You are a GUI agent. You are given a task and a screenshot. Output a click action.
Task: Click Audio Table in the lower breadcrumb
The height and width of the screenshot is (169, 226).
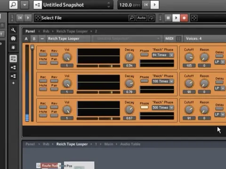(x=130, y=144)
